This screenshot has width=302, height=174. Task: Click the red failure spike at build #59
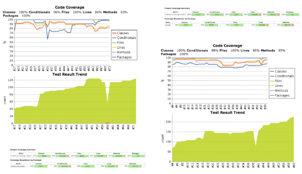click(x=107, y=123)
